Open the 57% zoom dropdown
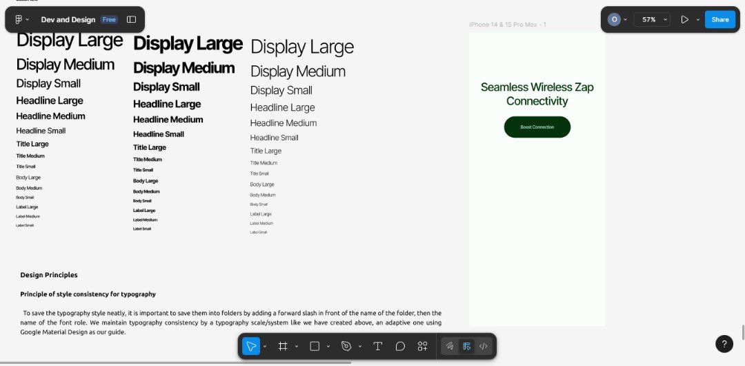 pos(653,19)
